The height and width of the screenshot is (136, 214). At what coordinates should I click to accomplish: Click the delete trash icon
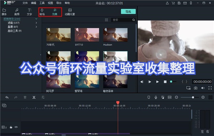25,97
